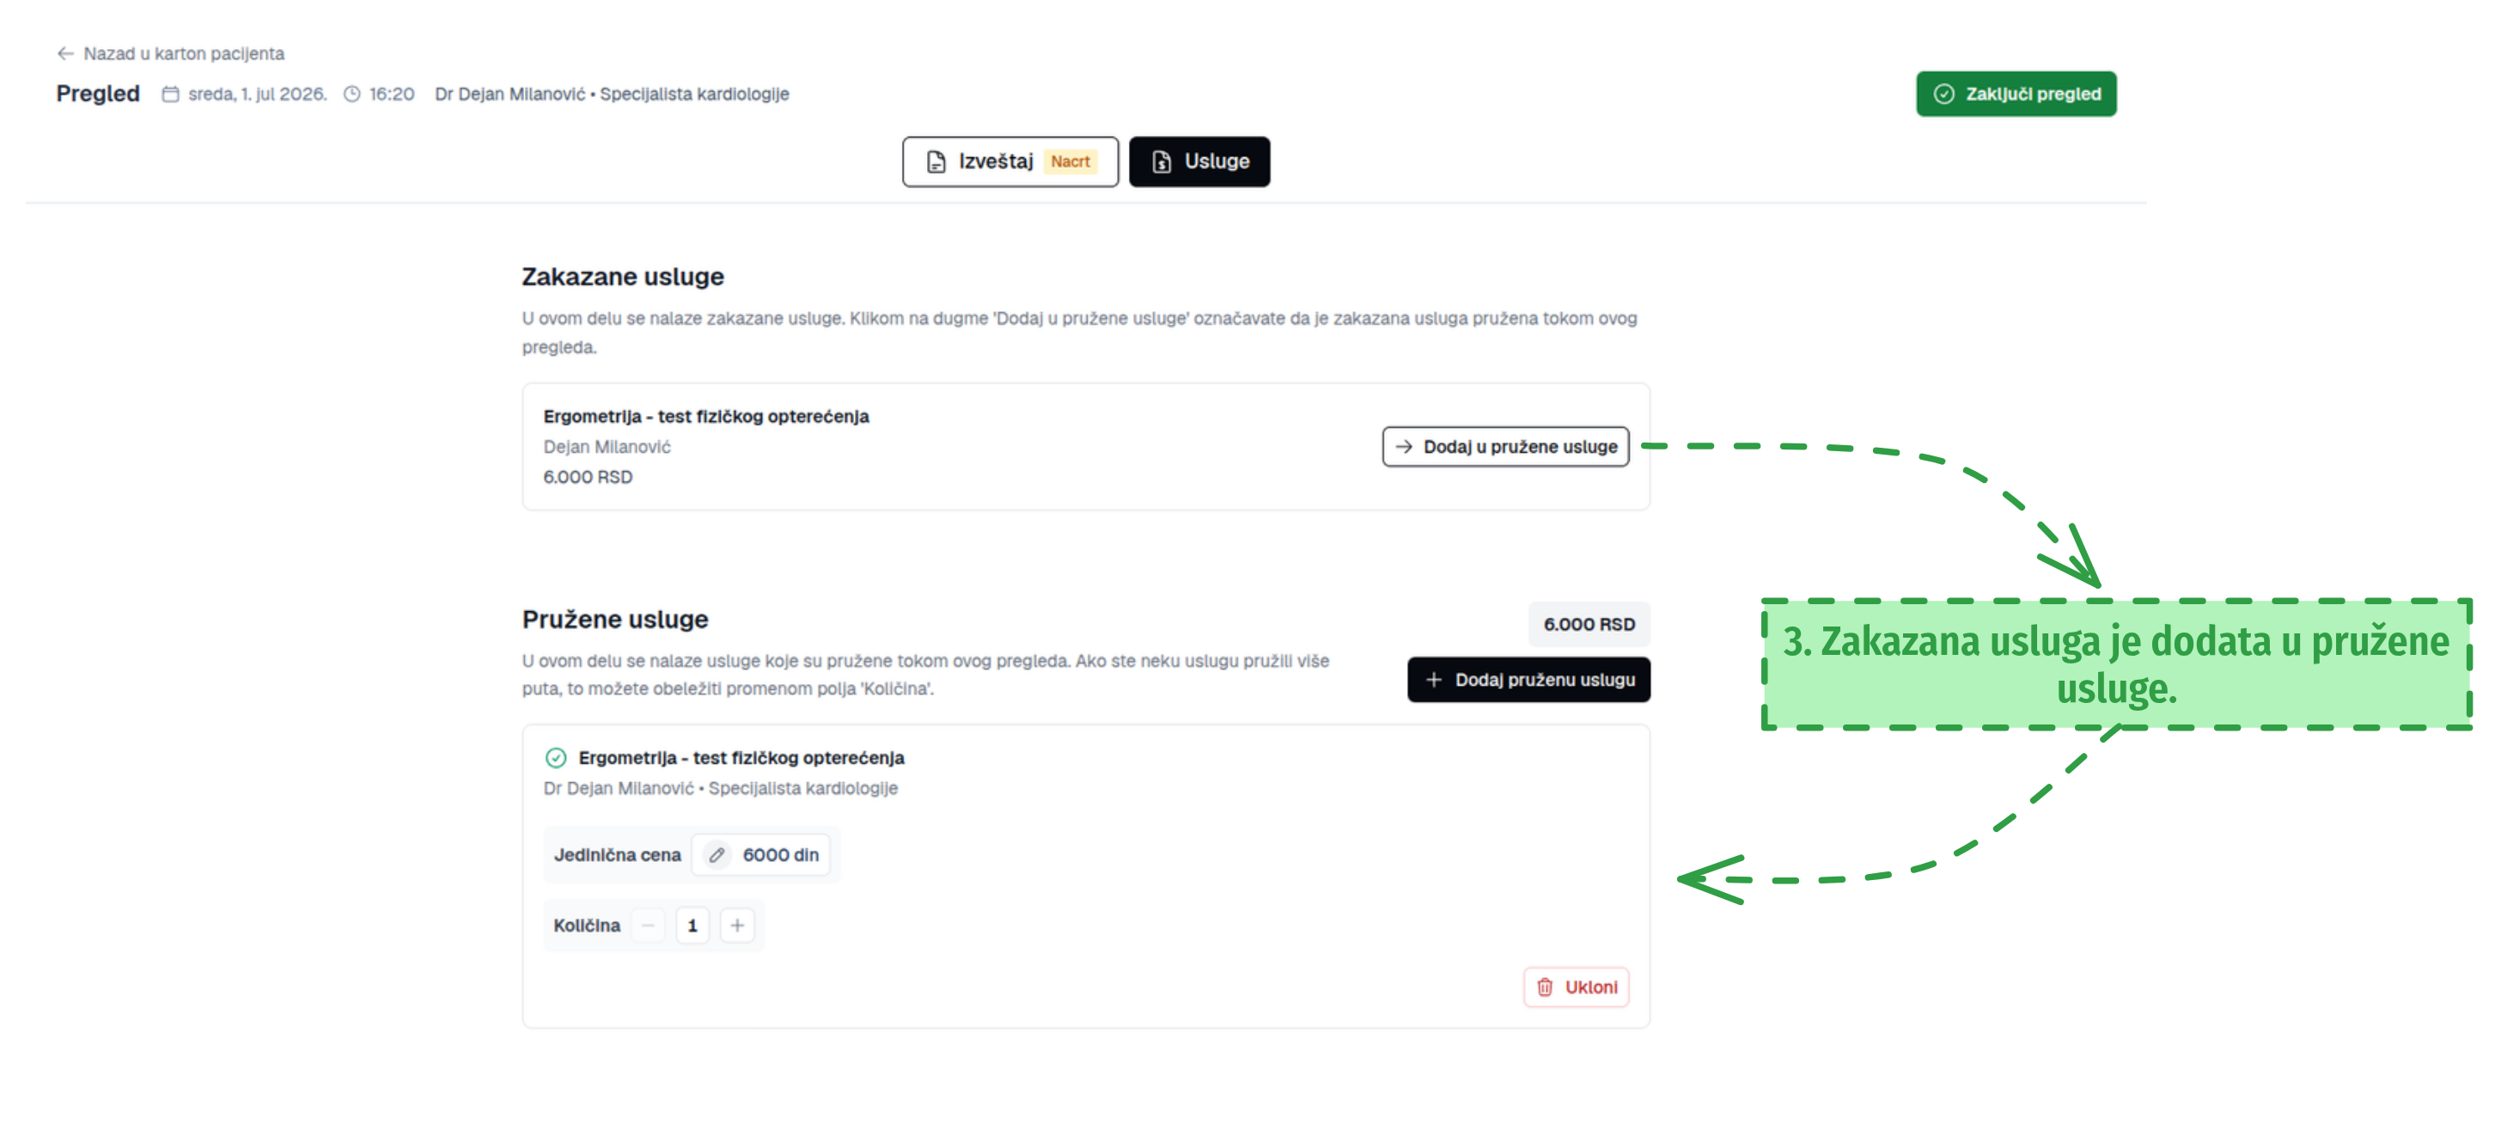
Task: Click the Dodaj pruženu uslugu button
Action: coord(1528,680)
